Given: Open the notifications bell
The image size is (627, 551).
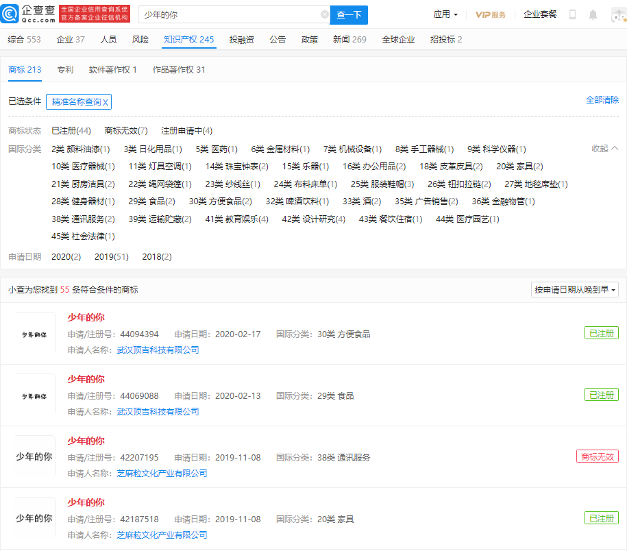Looking at the screenshot, I should click(593, 14).
